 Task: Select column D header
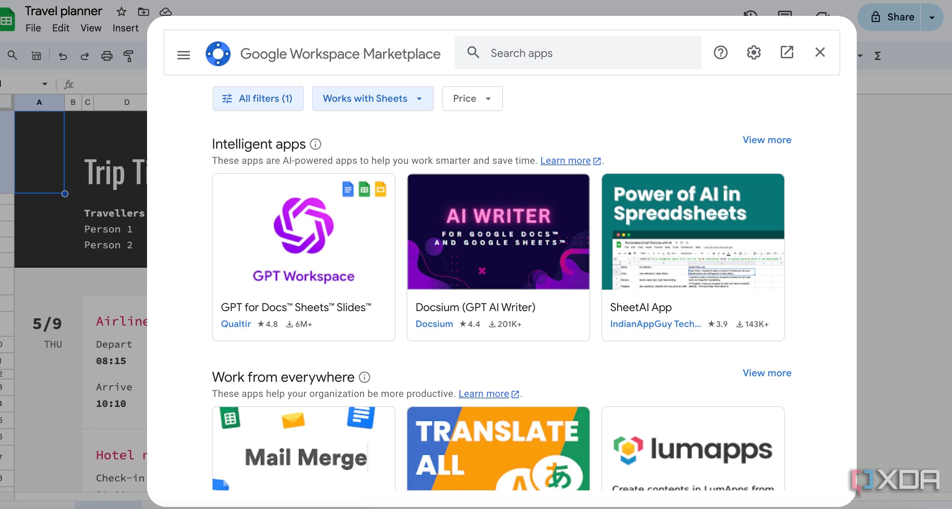pyautogui.click(x=127, y=102)
